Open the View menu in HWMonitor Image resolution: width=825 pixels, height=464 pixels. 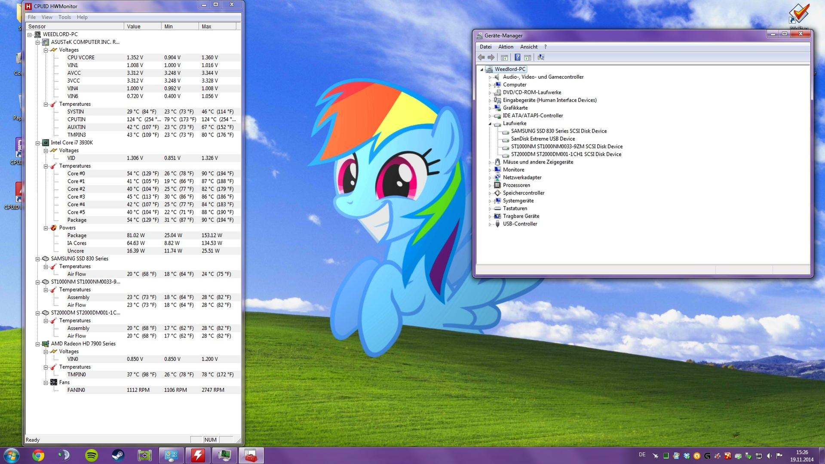pos(47,17)
